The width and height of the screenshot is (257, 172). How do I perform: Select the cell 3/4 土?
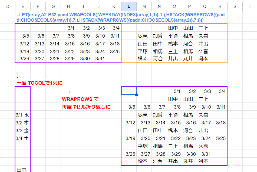coord(23,138)
